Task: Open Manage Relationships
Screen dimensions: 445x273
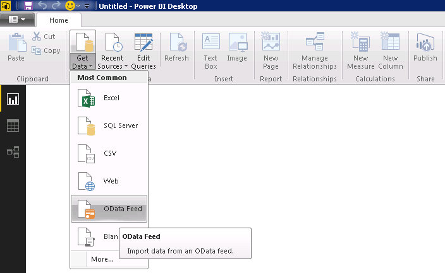Action: pos(315,50)
